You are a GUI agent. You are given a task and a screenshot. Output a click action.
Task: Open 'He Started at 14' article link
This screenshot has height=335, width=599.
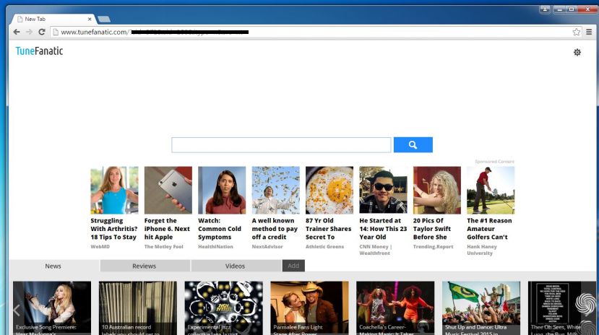pos(383,229)
